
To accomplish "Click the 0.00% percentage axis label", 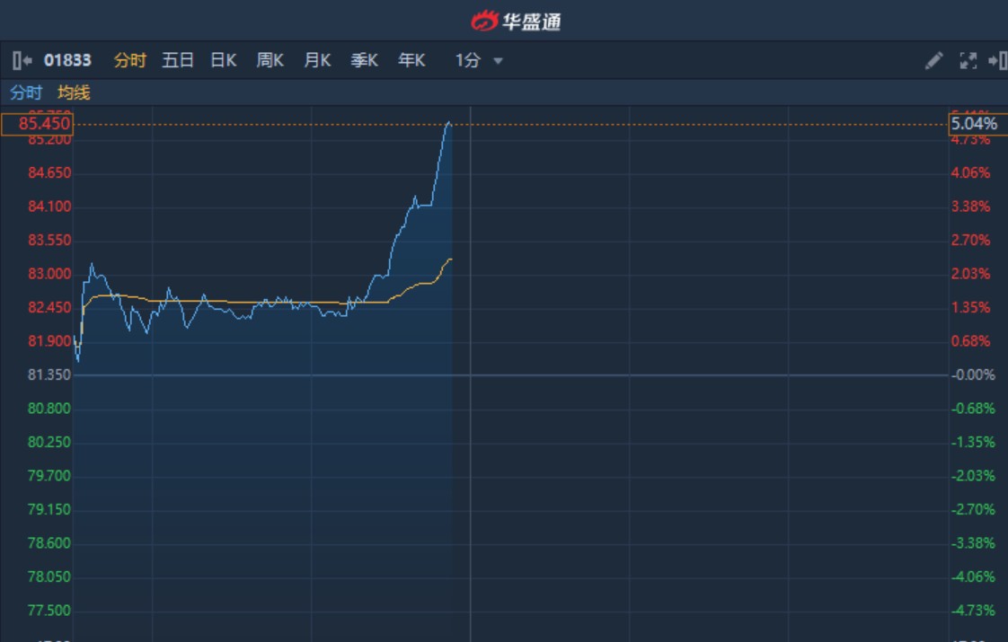I will pyautogui.click(x=973, y=374).
